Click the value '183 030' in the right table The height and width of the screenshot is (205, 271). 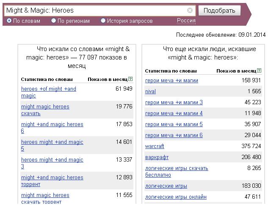coord(251,186)
